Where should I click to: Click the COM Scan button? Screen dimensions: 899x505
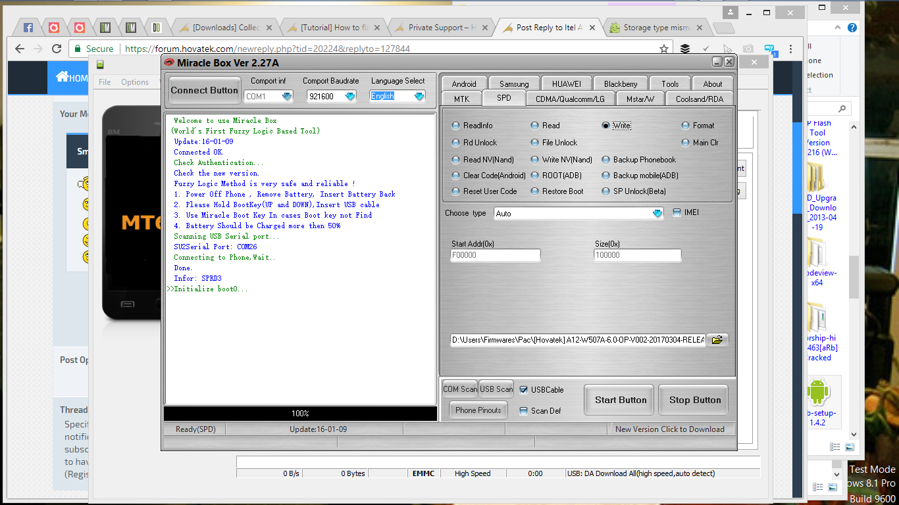460,389
